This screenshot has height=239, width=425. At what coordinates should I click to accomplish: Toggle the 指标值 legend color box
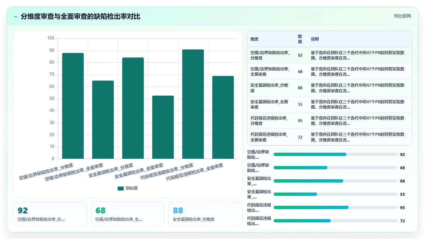pos(121,188)
